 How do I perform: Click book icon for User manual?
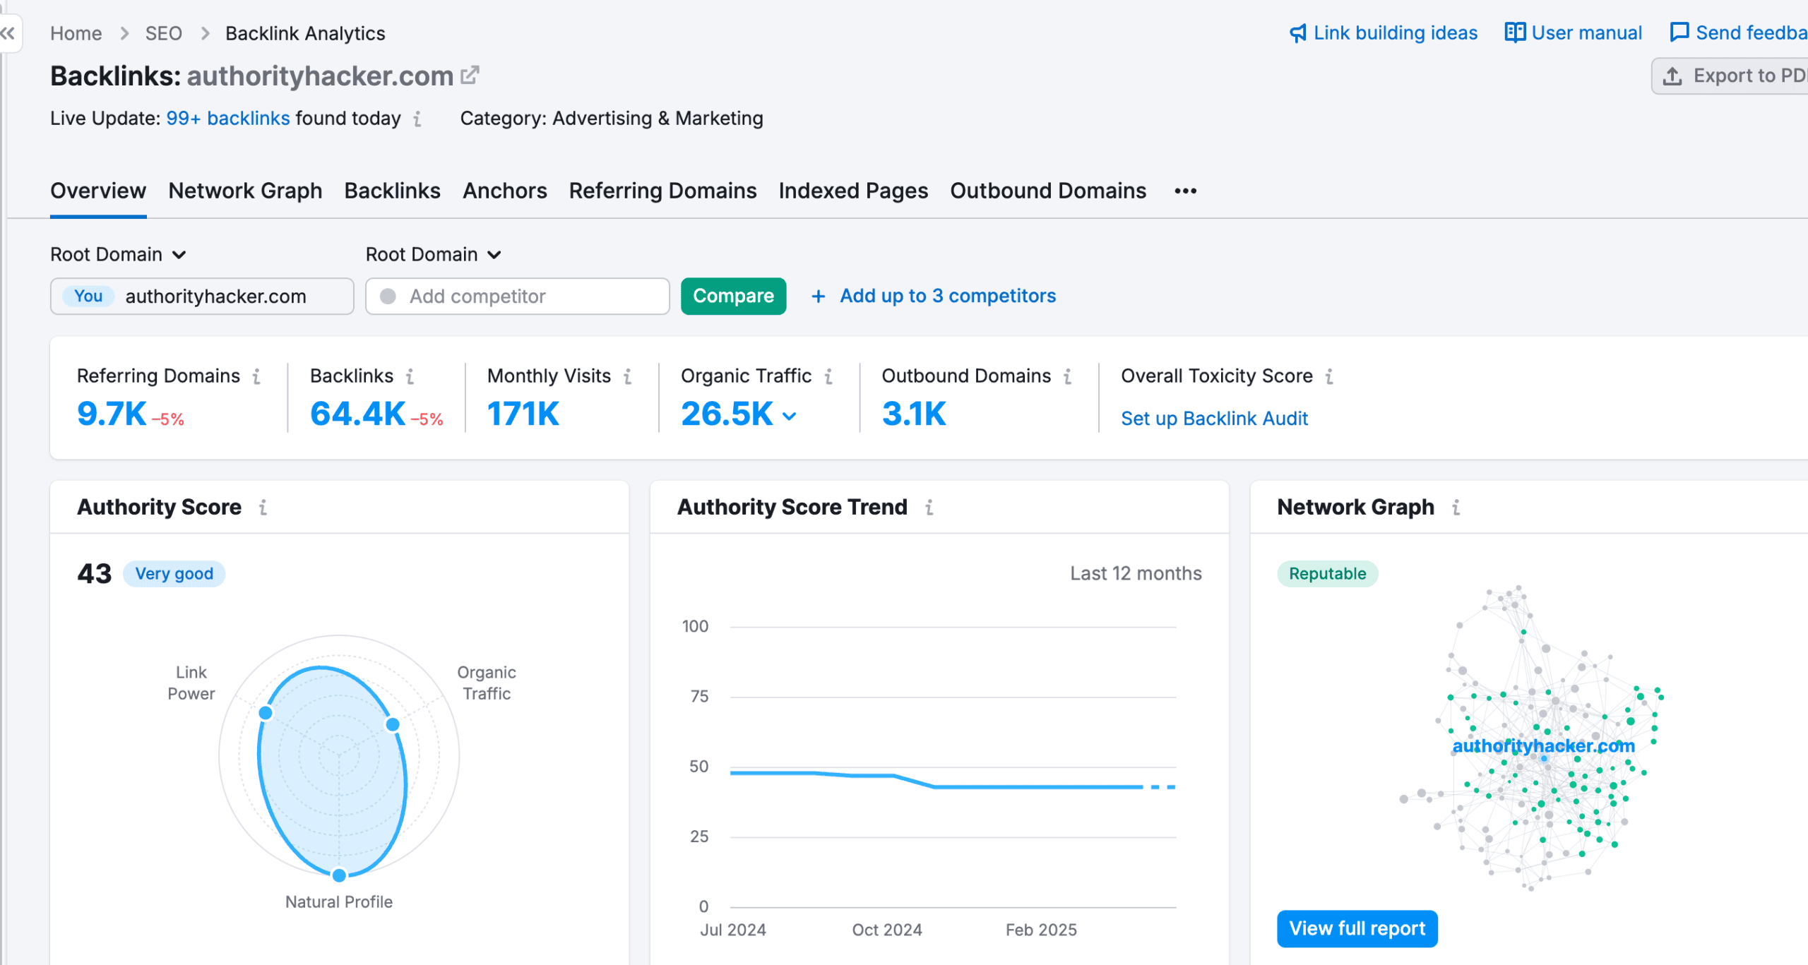[1515, 32]
